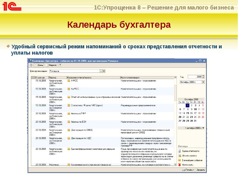Click the Декларация по ЕНВД entry
Viewport: 238px width, 179px height.
pyautogui.click(x=82, y=130)
